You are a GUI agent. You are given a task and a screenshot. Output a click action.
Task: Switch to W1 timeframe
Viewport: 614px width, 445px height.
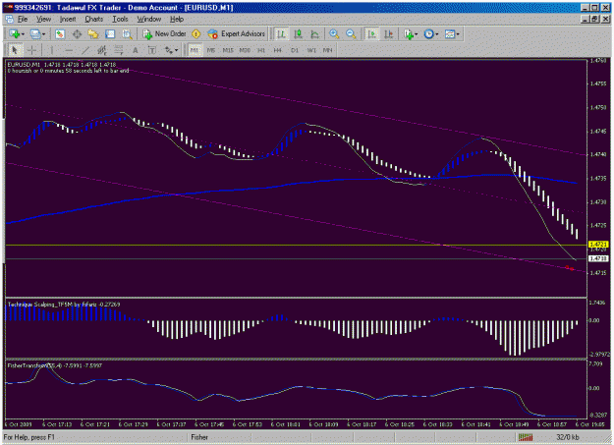pos(311,50)
